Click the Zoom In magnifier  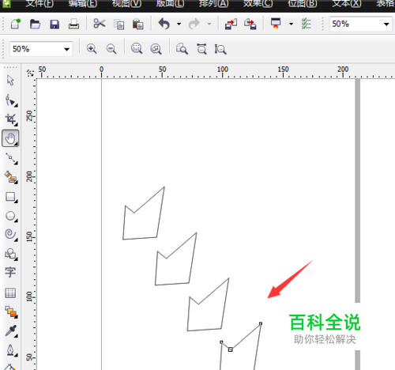pyautogui.click(x=92, y=49)
